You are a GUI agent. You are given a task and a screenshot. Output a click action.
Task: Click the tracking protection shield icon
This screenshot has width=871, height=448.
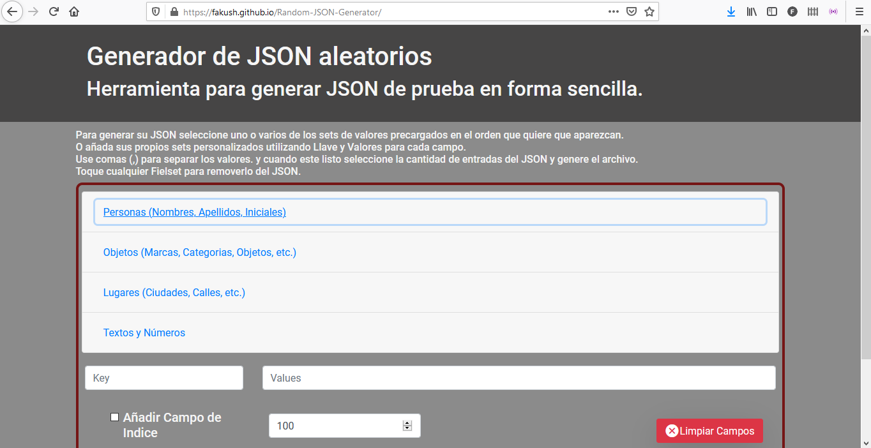(156, 11)
